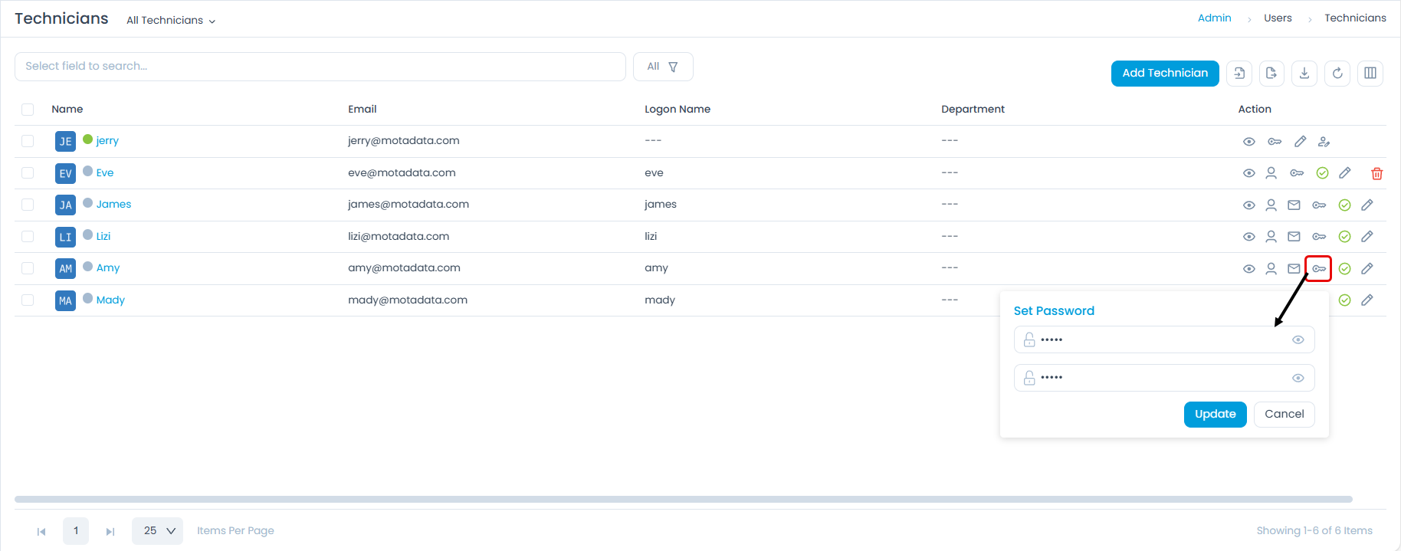Click the envelope icon in James's row
The width and height of the screenshot is (1401, 551).
pyautogui.click(x=1294, y=205)
